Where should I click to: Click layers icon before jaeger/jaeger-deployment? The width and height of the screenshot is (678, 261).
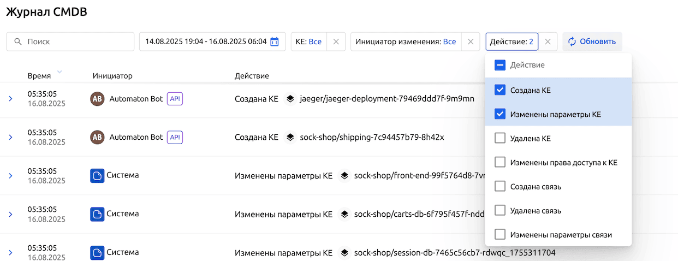coord(290,99)
